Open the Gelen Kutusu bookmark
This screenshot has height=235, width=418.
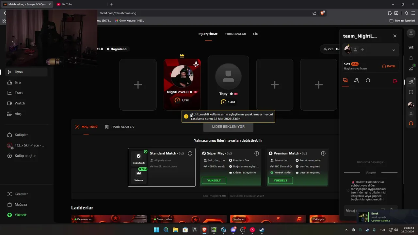coord(130,21)
